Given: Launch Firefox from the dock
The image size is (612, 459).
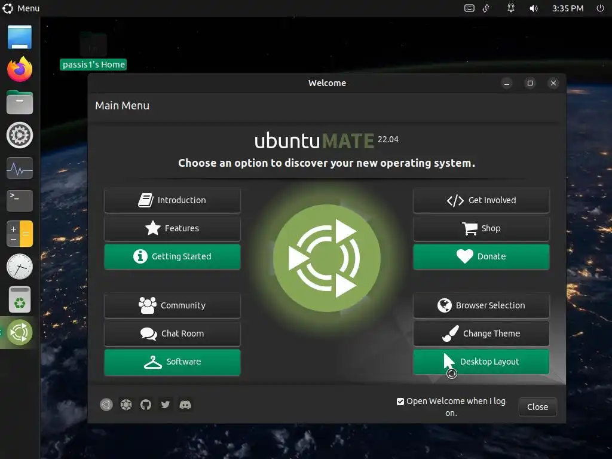Looking at the screenshot, I should click(x=20, y=69).
